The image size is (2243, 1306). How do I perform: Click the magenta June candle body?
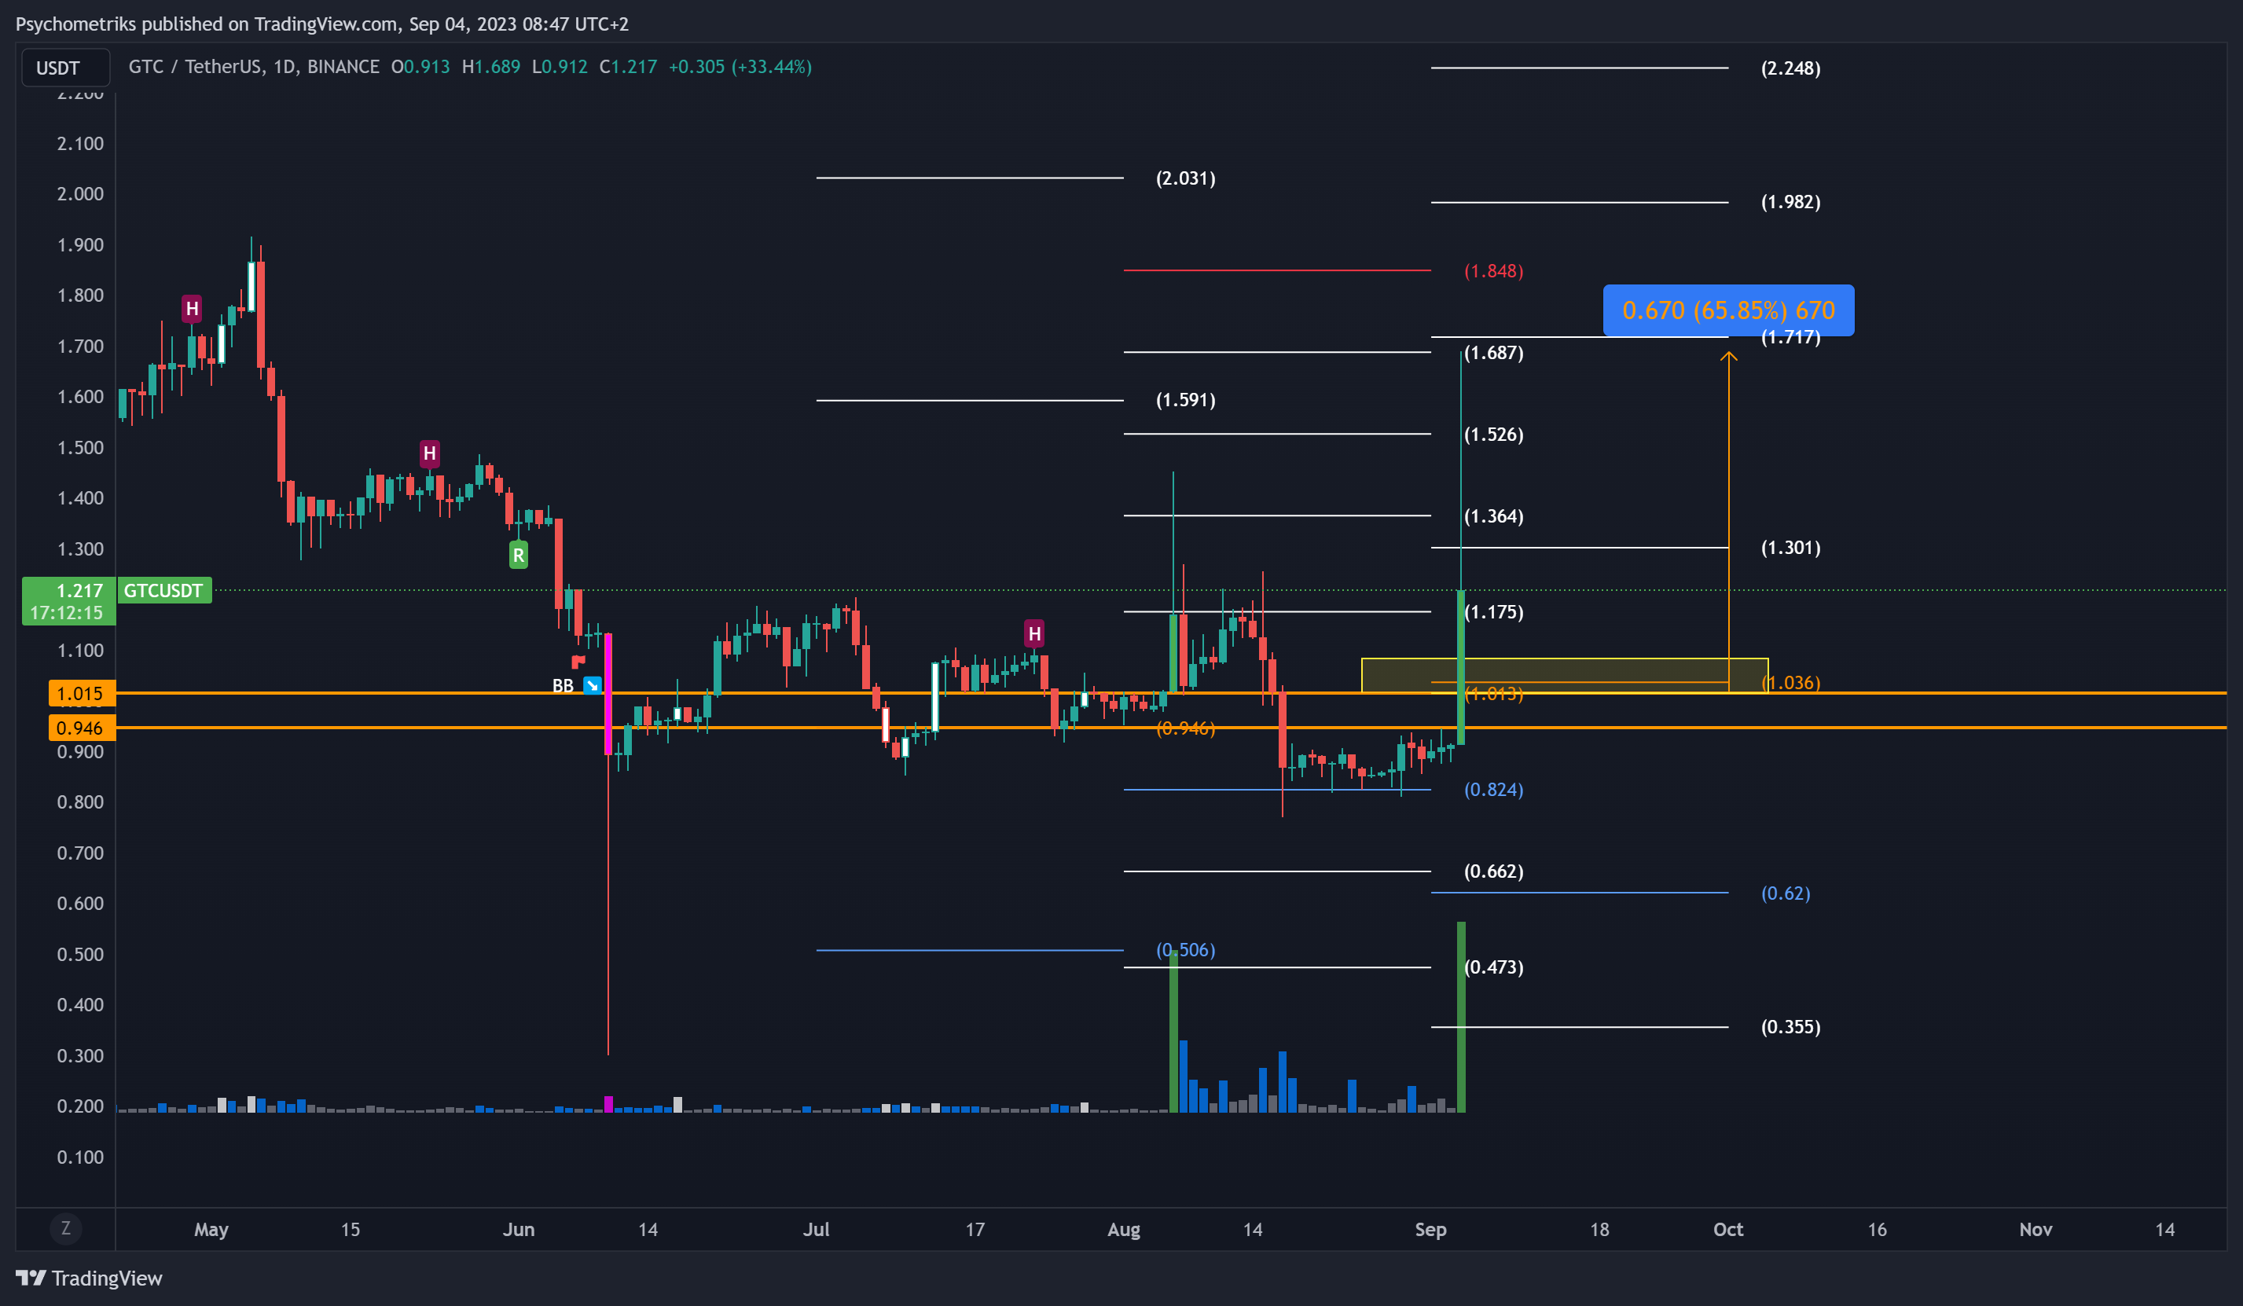(608, 695)
